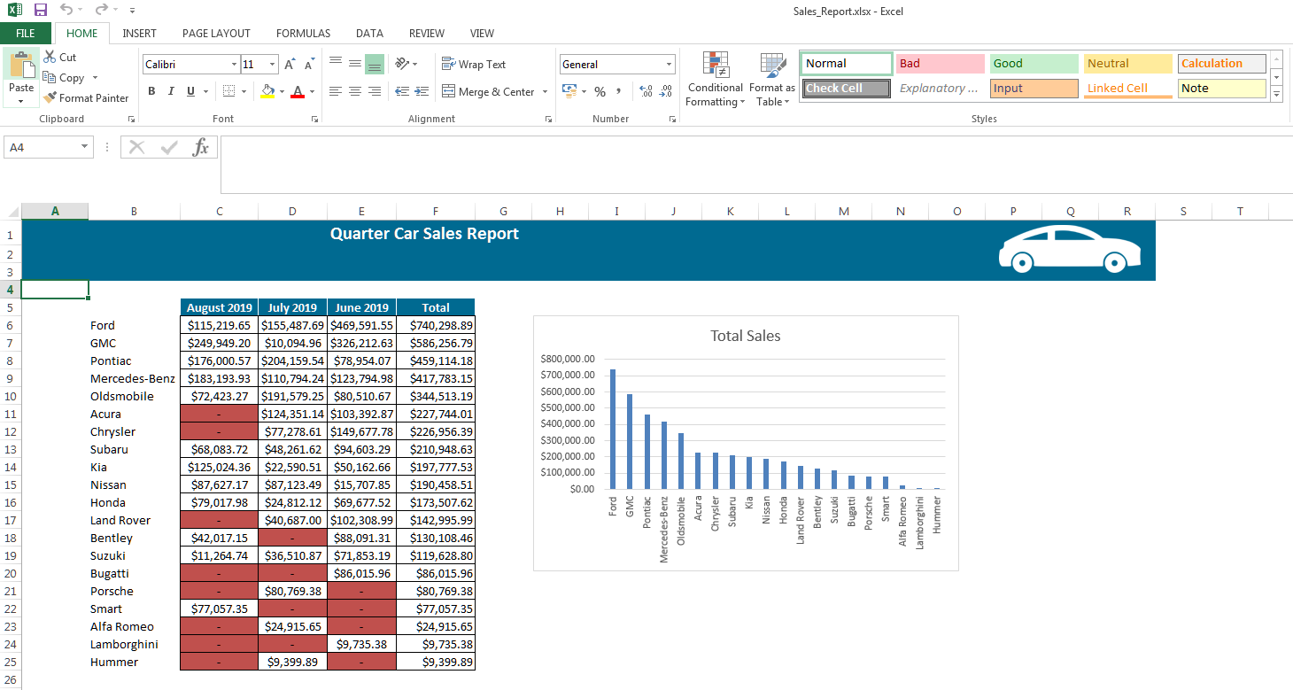The width and height of the screenshot is (1293, 690).
Task: Switch to the FORMULAS ribbon tab
Action: 303,33
